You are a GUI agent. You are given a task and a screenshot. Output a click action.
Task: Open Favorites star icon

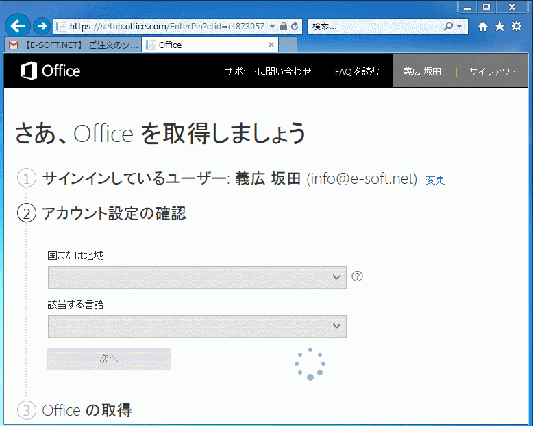(499, 26)
